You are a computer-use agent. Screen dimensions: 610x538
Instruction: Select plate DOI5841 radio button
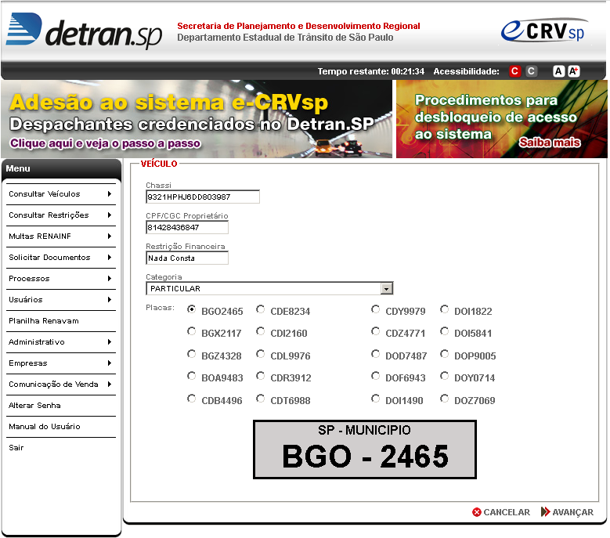444,331
